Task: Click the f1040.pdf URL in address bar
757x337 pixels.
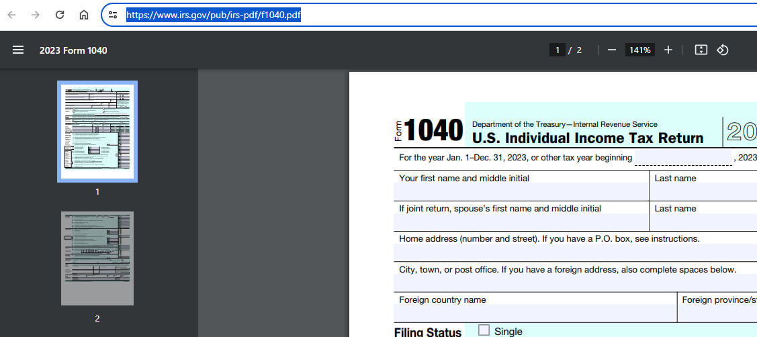Action: tap(214, 15)
